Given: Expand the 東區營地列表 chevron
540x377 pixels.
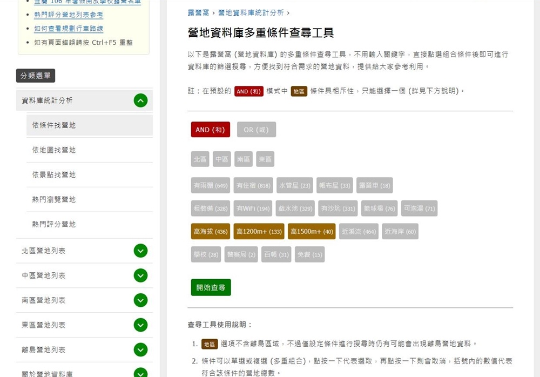Looking at the screenshot, I should [140, 325].
